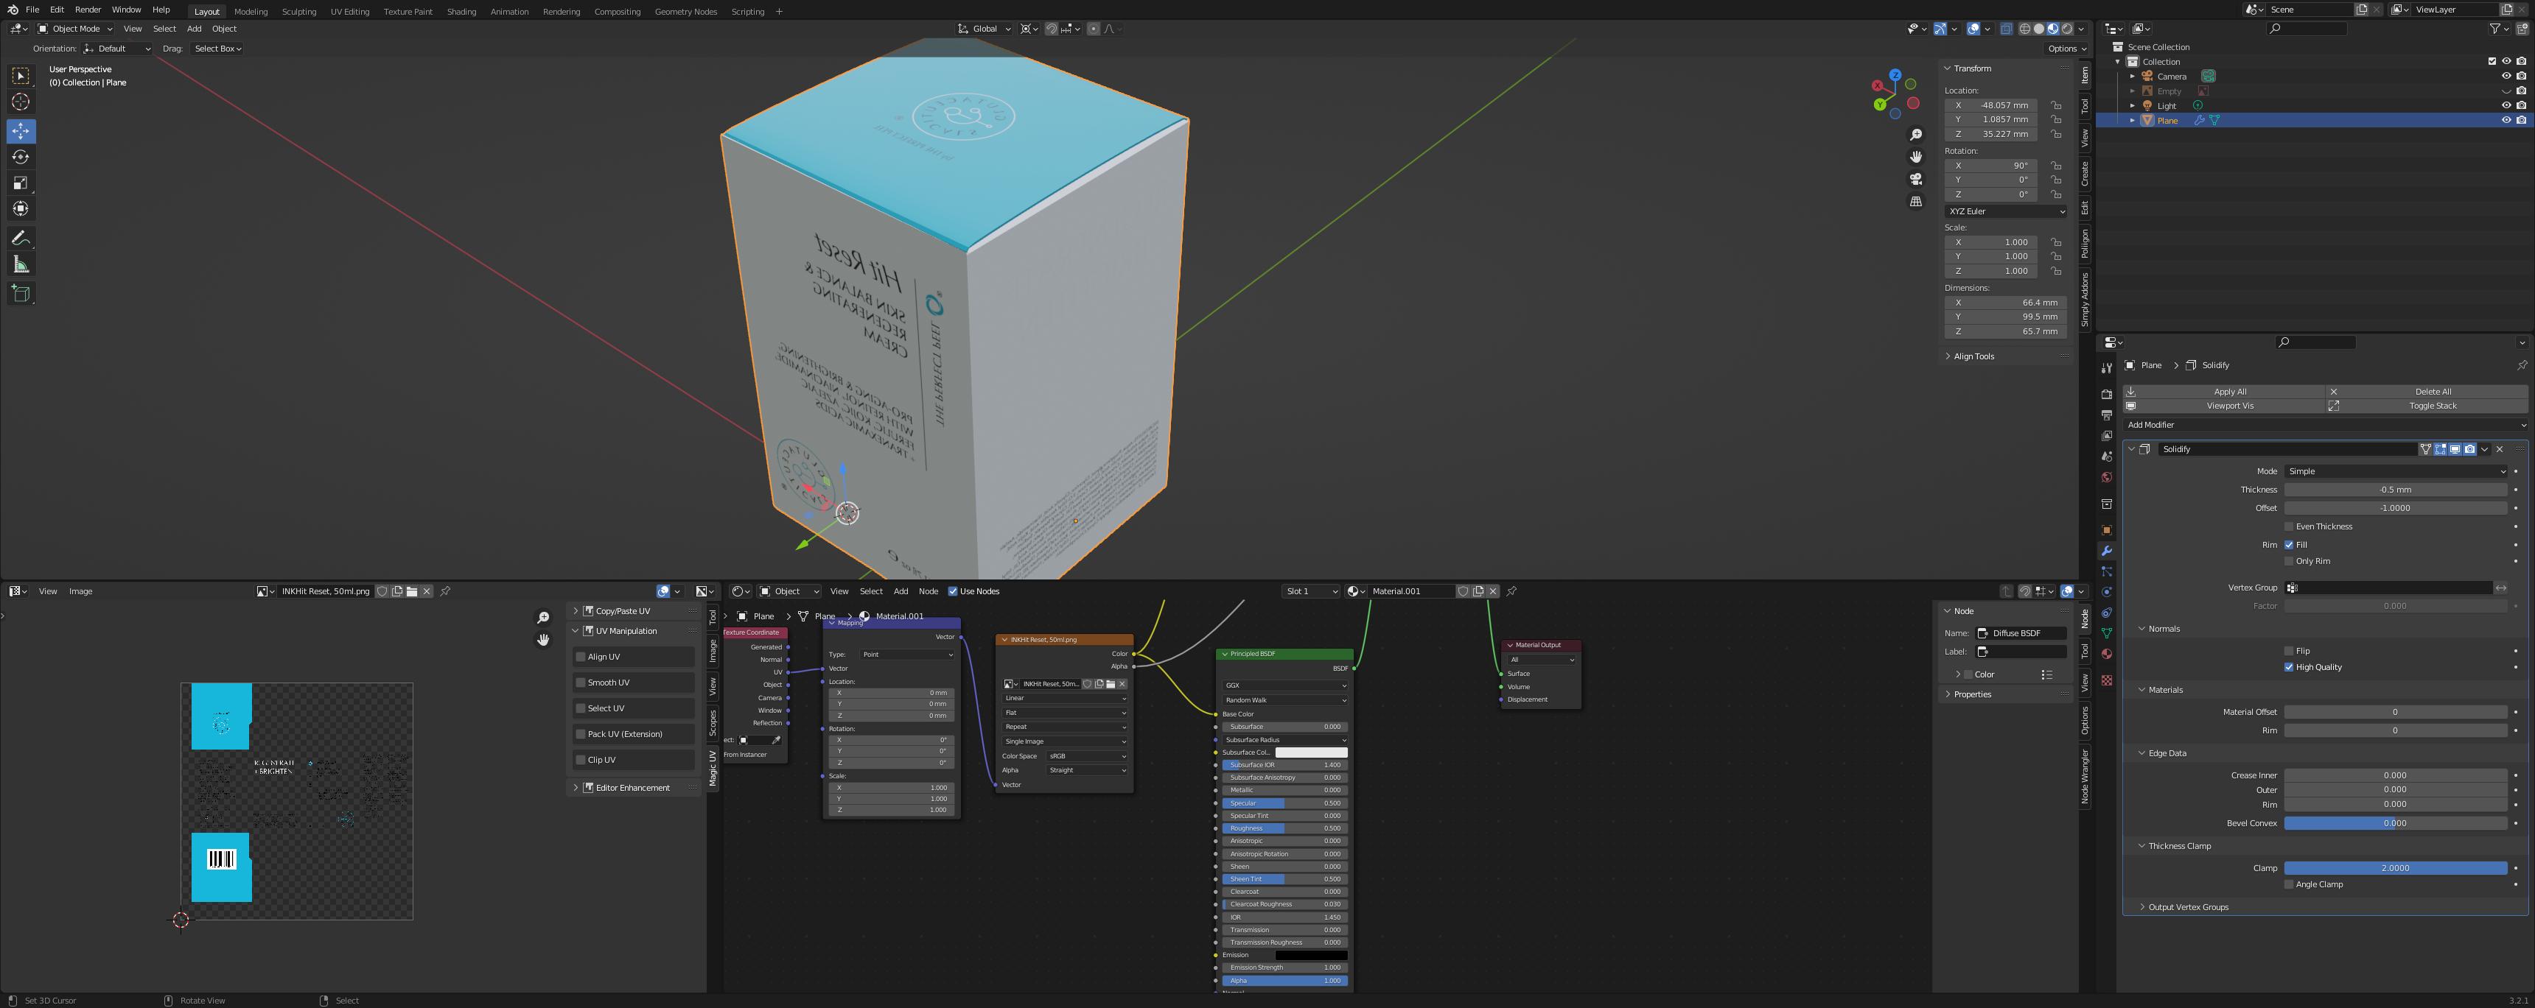Image resolution: width=2535 pixels, height=1008 pixels.
Task: Toggle the Use Nodes checkbox
Action: click(x=953, y=591)
